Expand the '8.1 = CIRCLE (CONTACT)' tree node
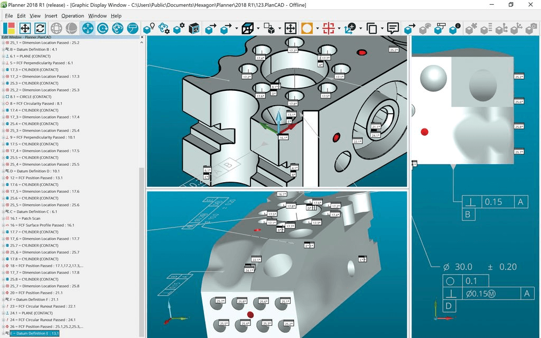541x338 pixels. click(4, 97)
